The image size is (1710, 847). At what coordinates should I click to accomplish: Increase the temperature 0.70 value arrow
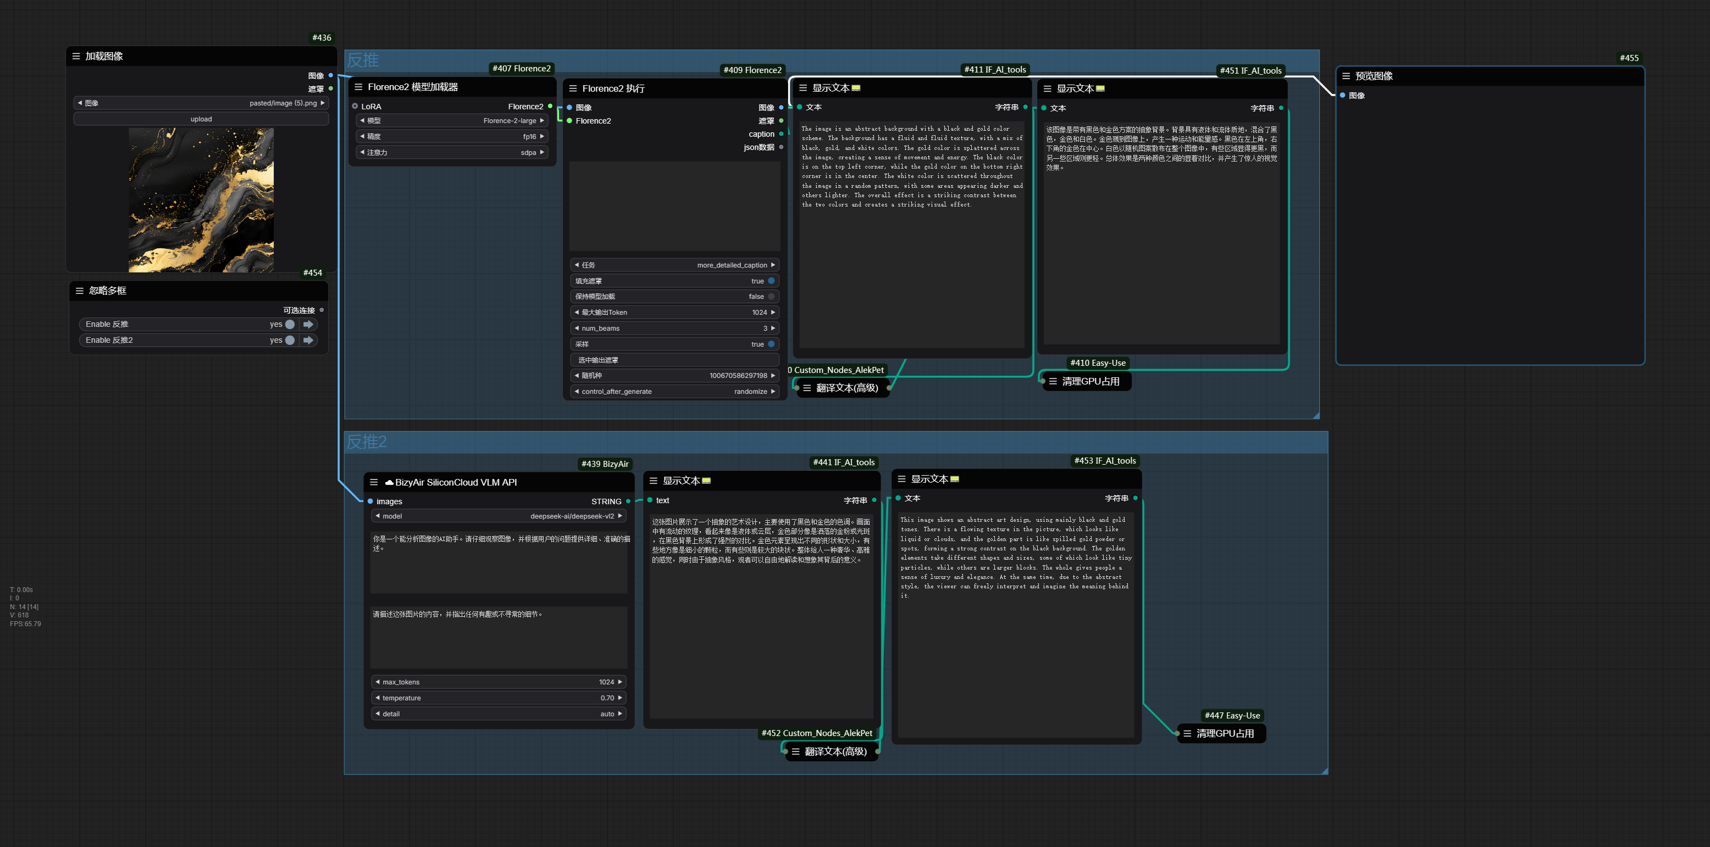coord(620,698)
